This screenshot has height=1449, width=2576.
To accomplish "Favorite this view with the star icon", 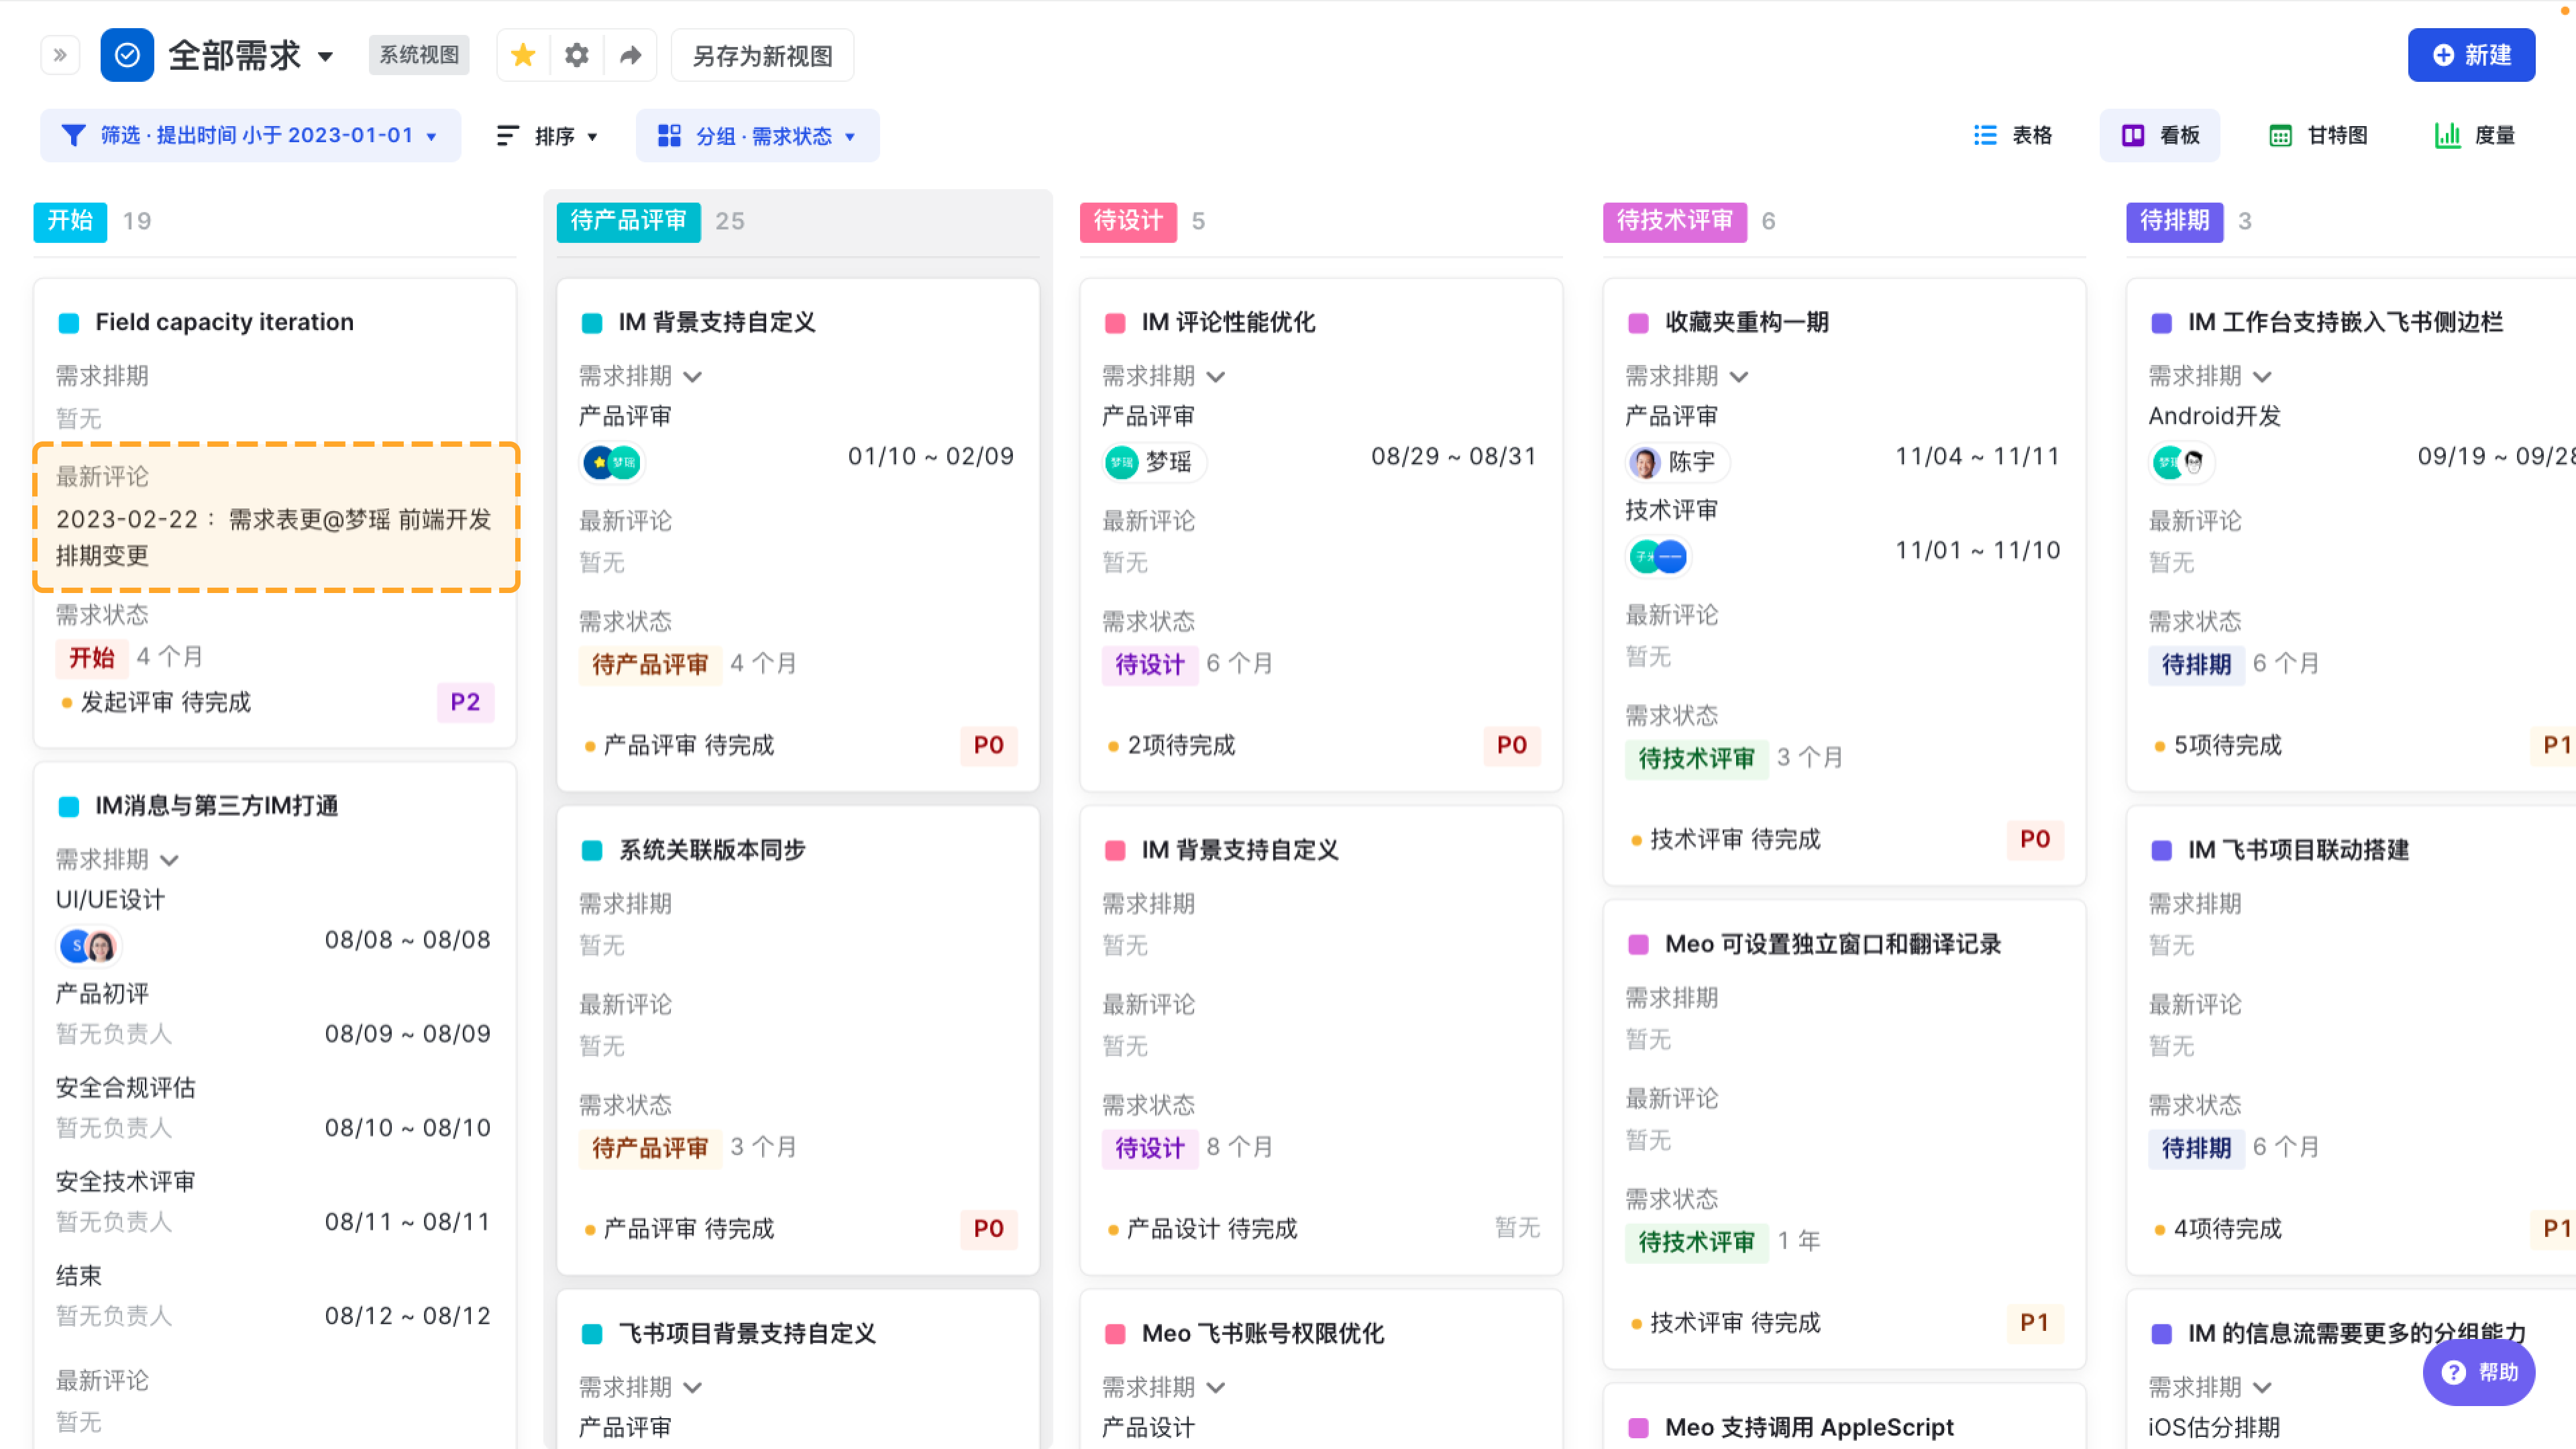I will [523, 55].
